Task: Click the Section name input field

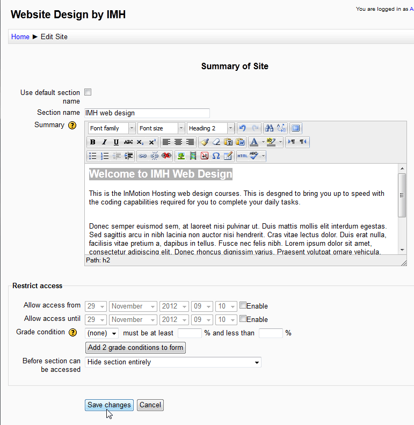Action: (147, 113)
